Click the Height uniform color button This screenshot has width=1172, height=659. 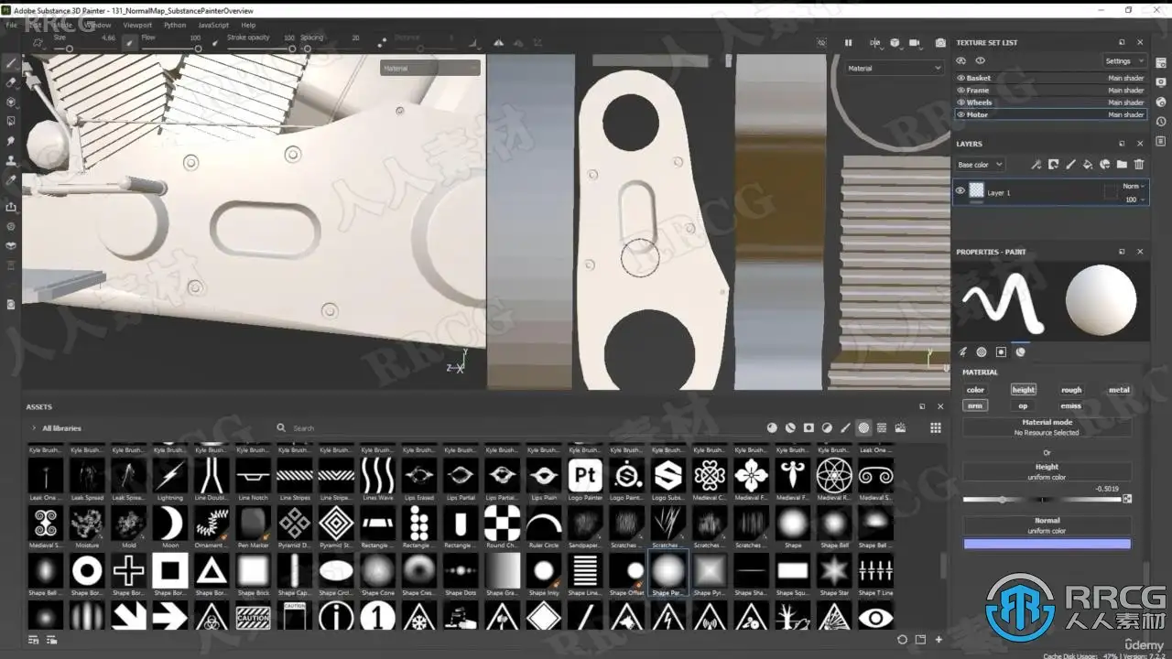pyautogui.click(x=1047, y=471)
